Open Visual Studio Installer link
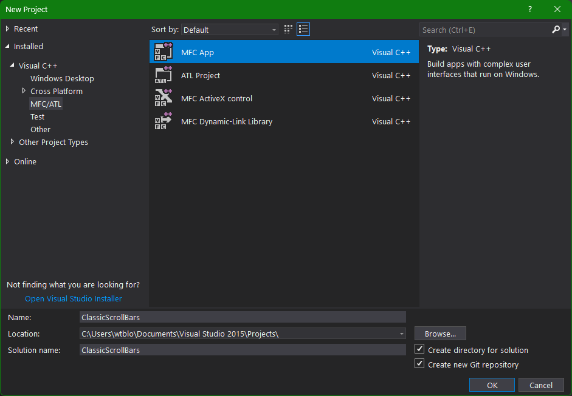This screenshot has width=572, height=396. coord(74,298)
